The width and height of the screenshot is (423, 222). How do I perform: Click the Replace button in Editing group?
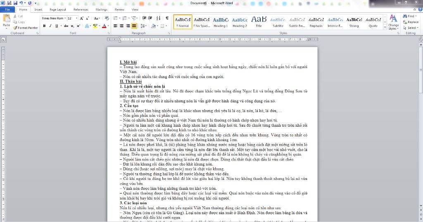411,22
